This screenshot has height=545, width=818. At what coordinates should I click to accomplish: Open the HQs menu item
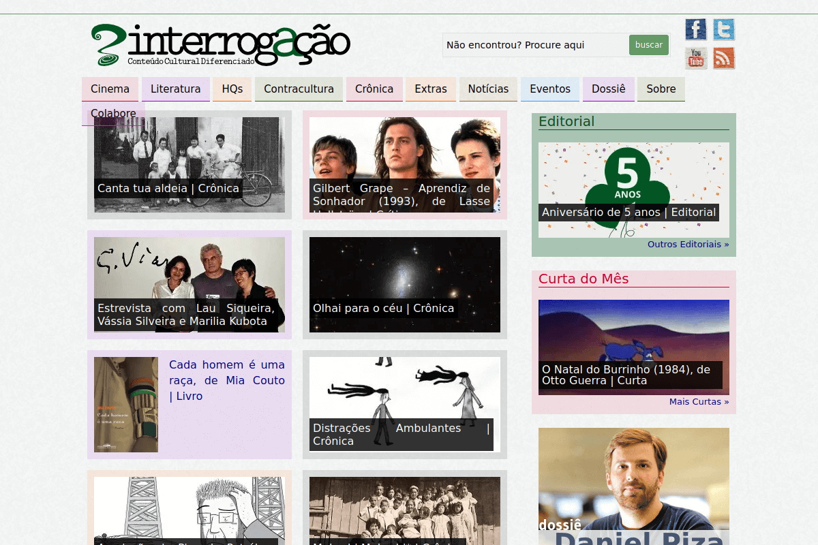point(232,89)
